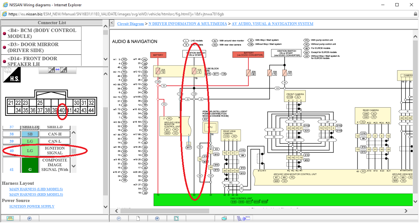Click red bullet beside D3 DOOR MIRROR connector

4,47
